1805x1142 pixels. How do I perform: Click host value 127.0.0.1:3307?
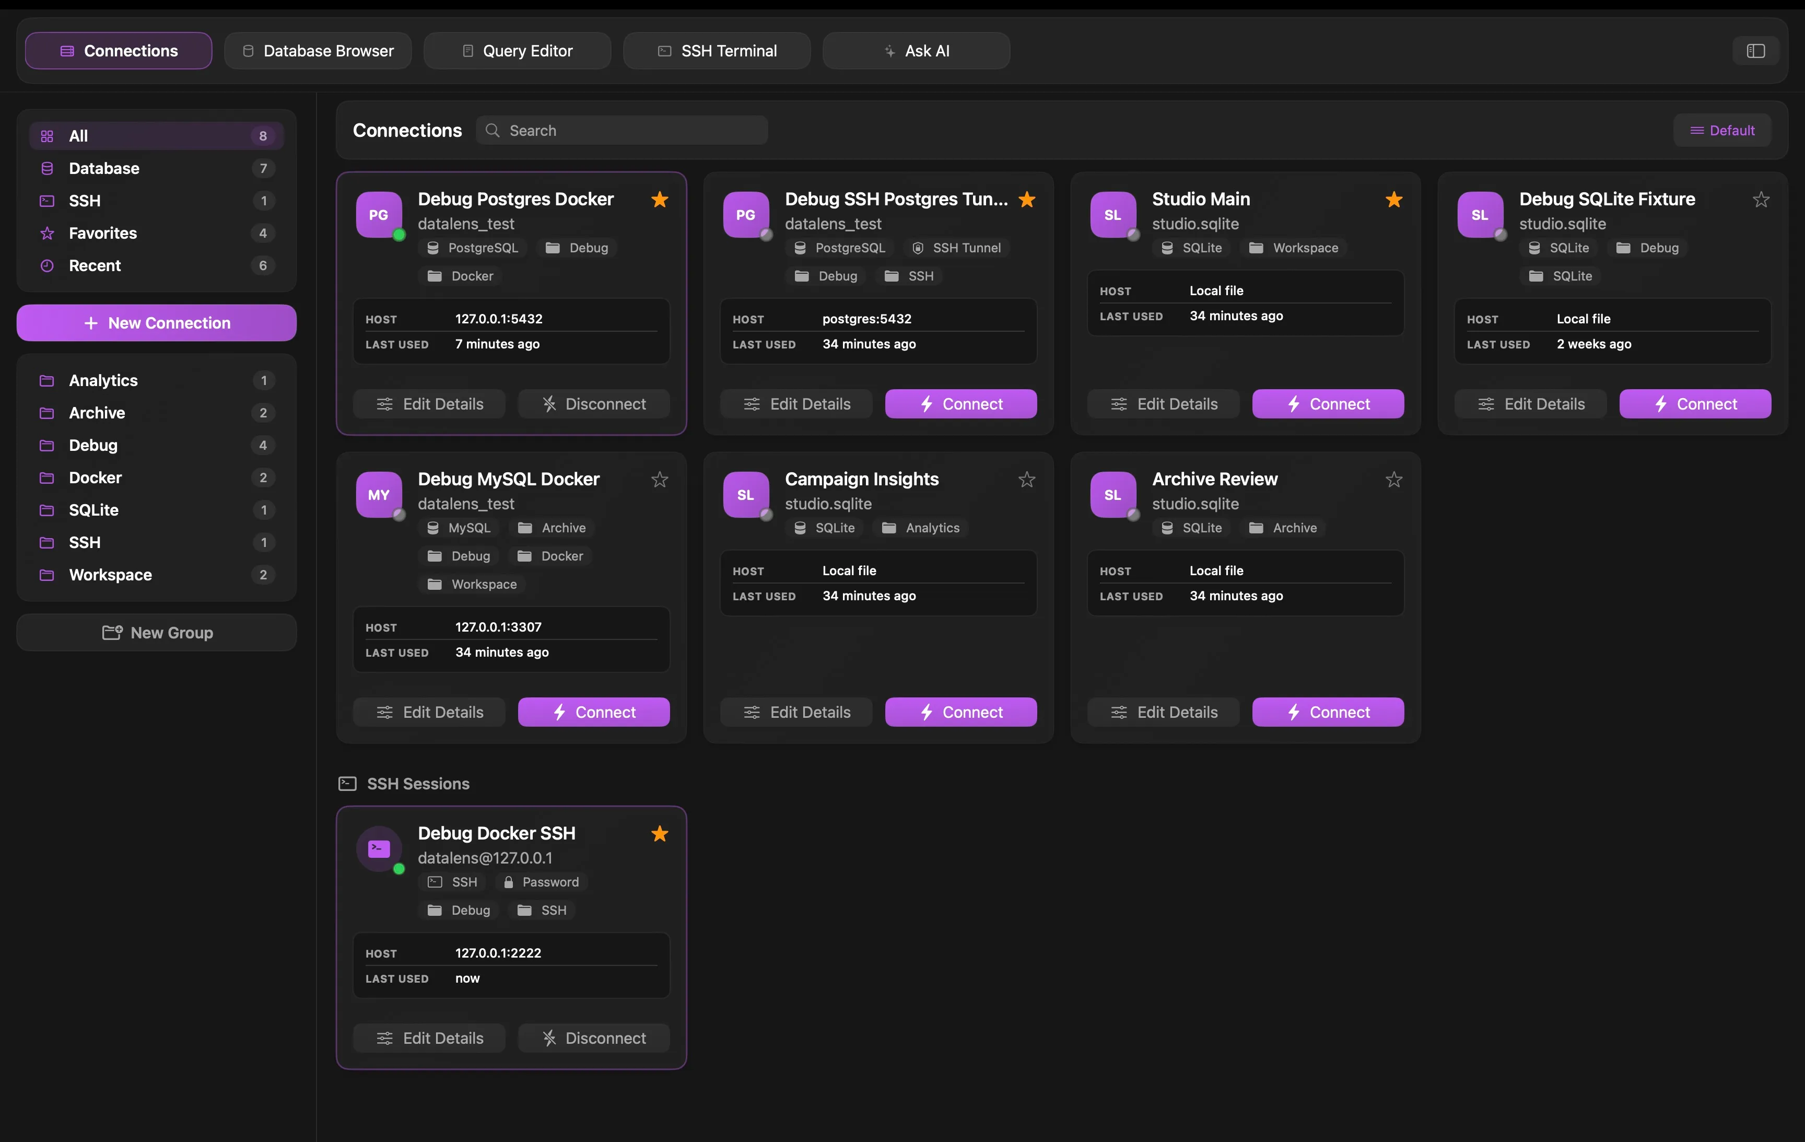pos(498,627)
